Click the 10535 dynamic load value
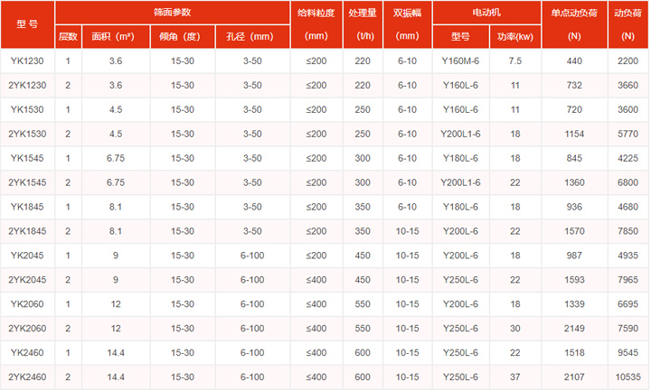The height and width of the screenshot is (391, 651). [x=627, y=377]
